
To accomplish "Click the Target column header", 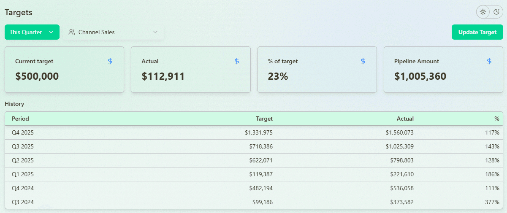I will tap(264, 119).
